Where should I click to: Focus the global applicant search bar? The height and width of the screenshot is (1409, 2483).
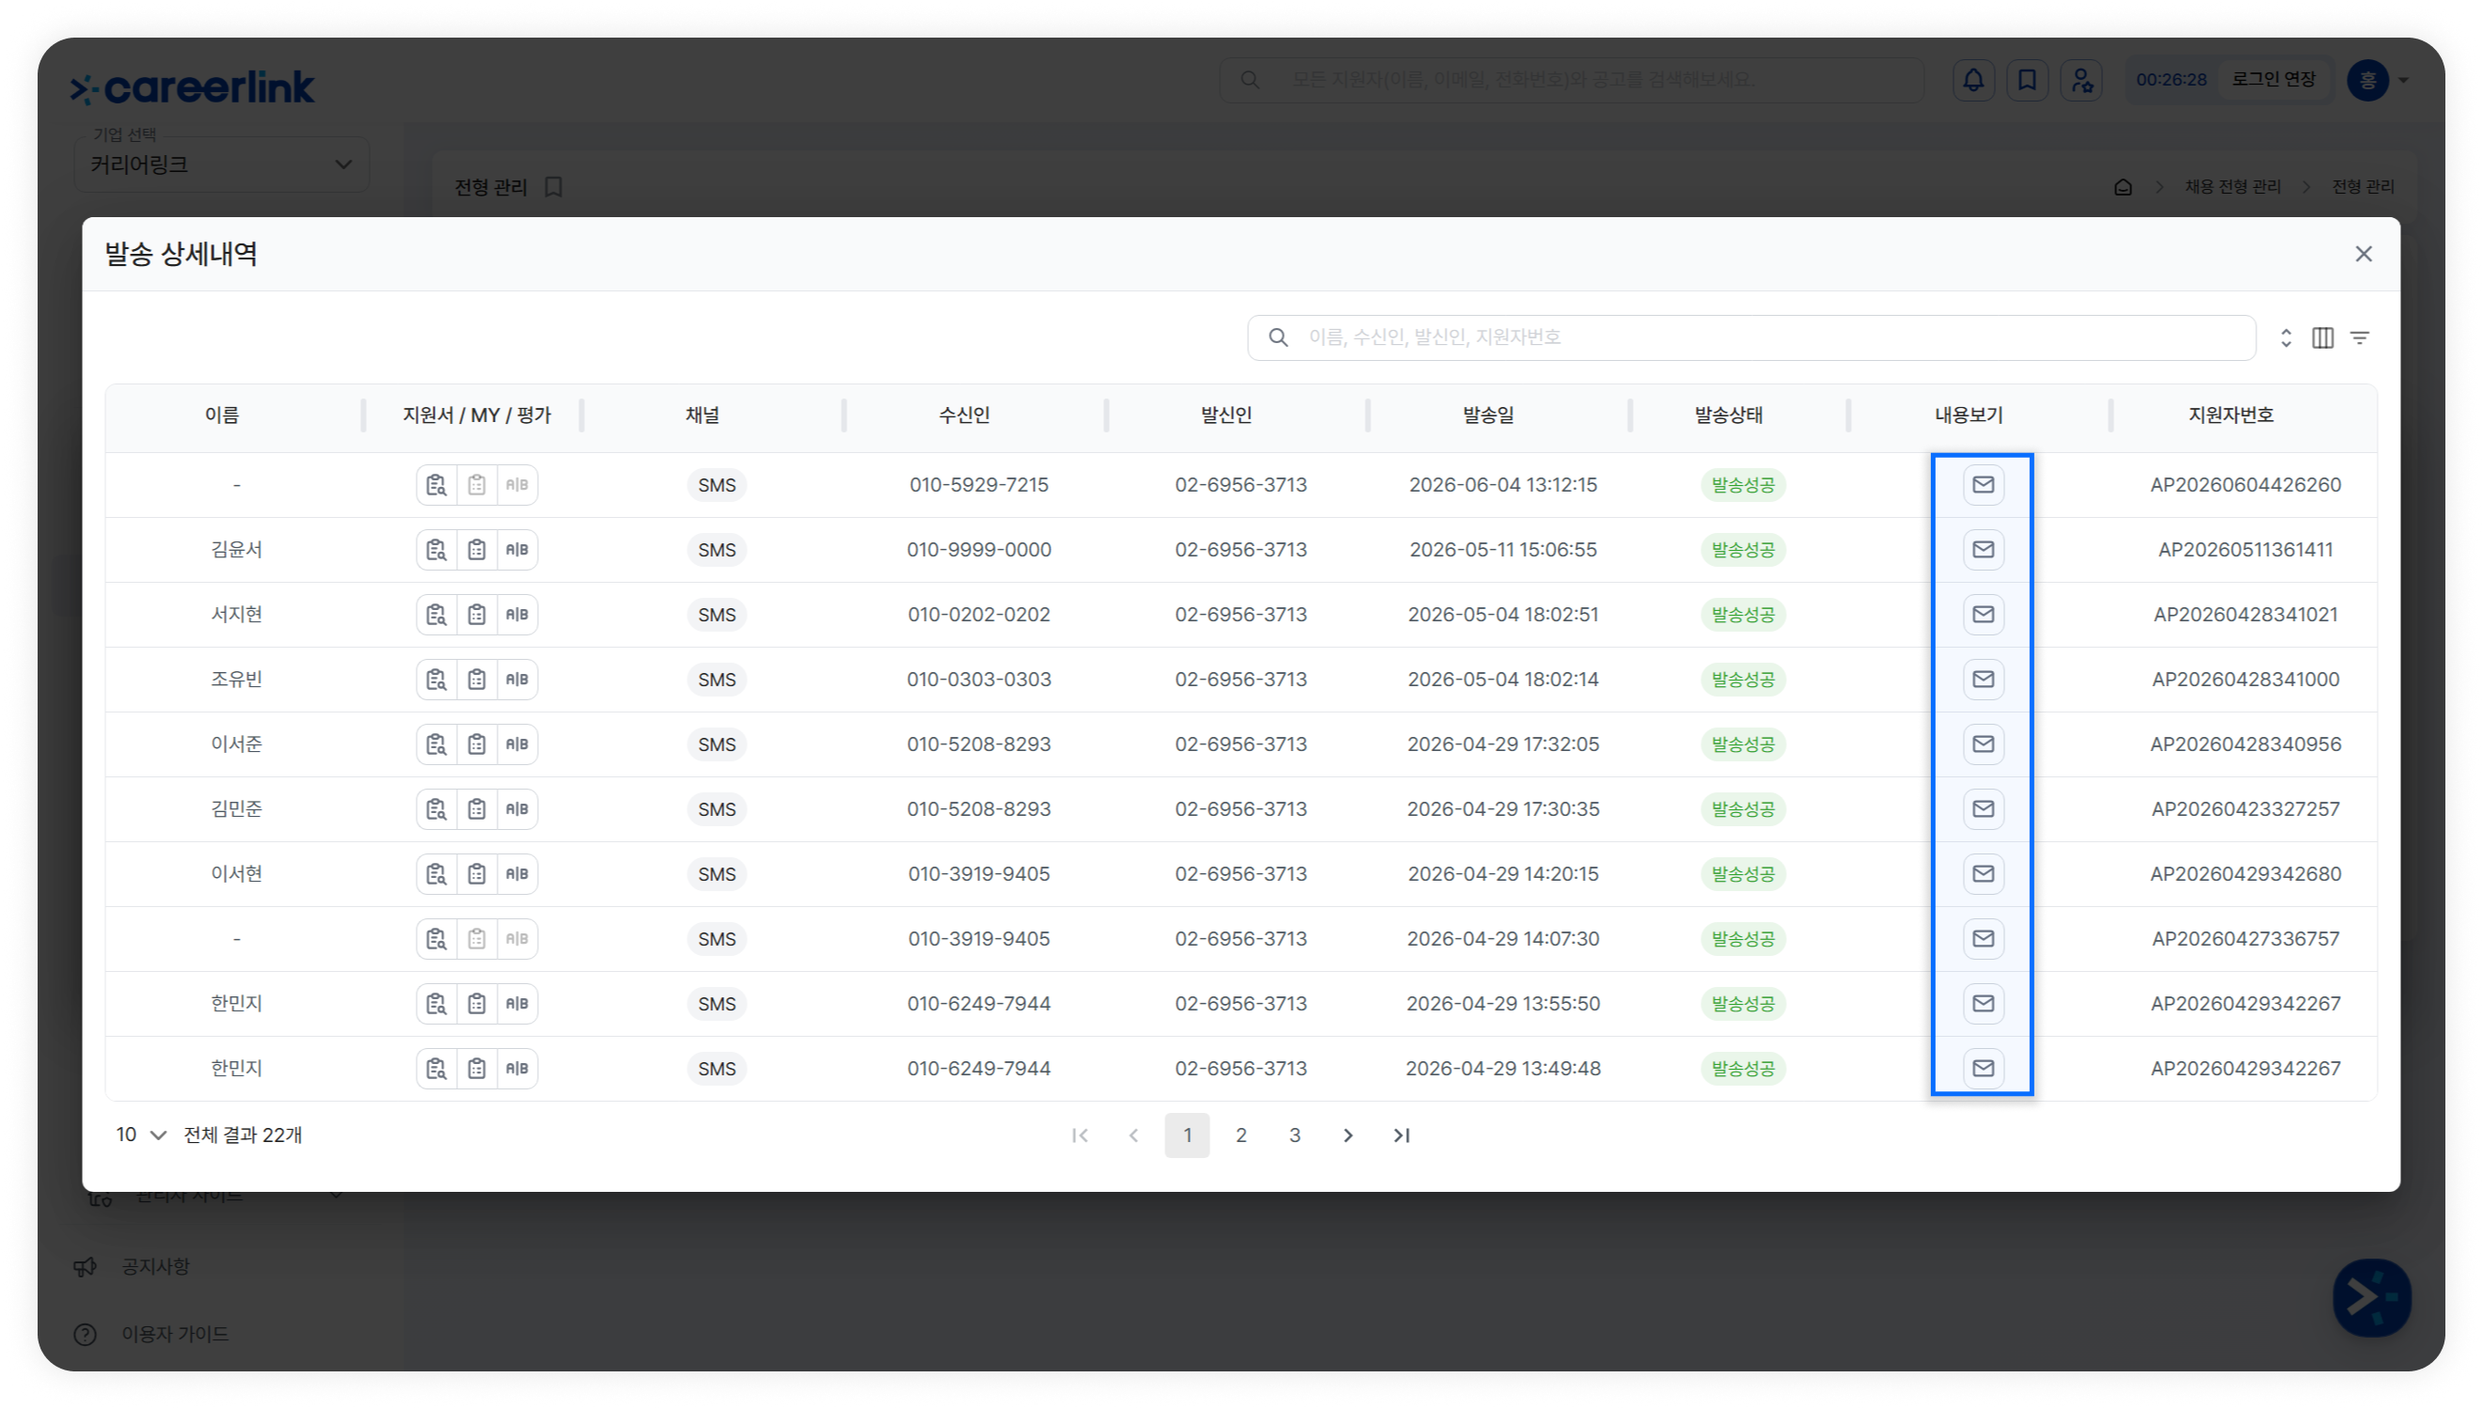coord(1571,80)
